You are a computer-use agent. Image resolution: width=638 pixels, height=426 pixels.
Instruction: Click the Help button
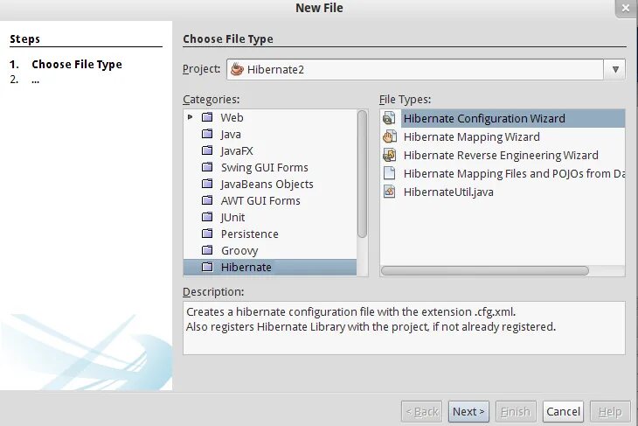(610, 412)
